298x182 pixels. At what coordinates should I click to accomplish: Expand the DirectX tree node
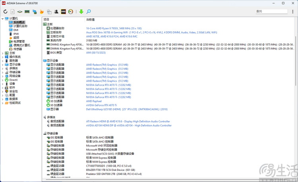click(x=2, y=80)
